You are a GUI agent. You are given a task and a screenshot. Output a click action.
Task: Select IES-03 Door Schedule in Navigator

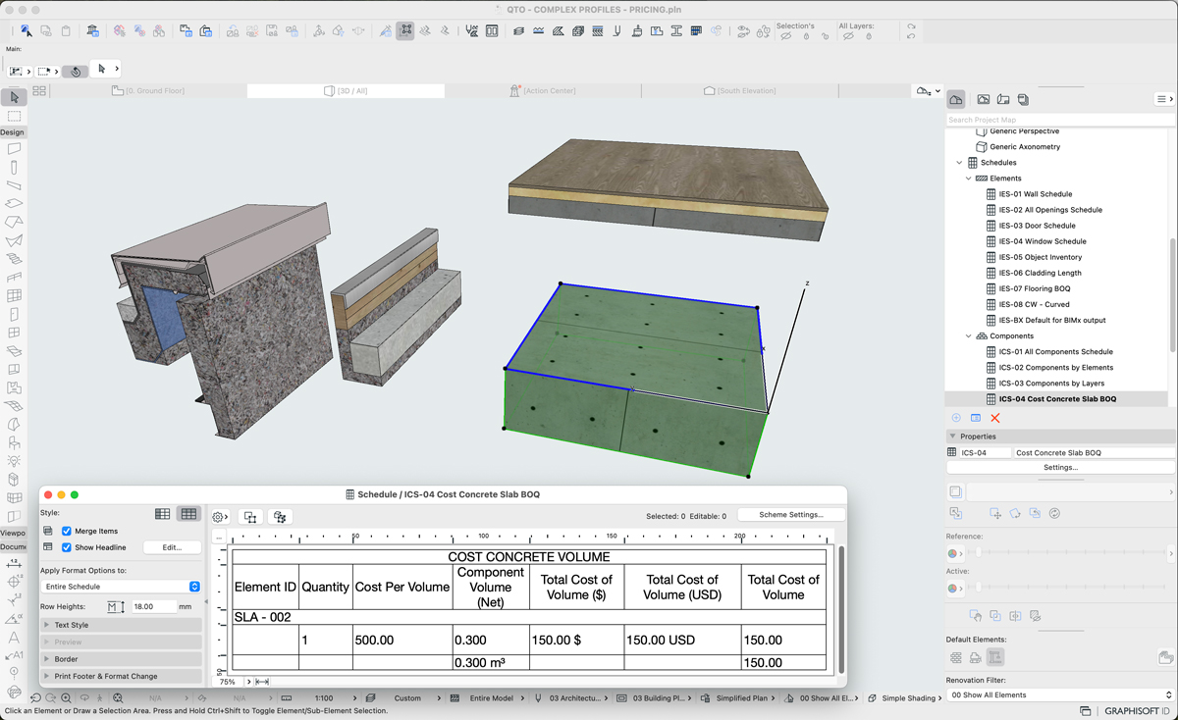coord(1037,226)
